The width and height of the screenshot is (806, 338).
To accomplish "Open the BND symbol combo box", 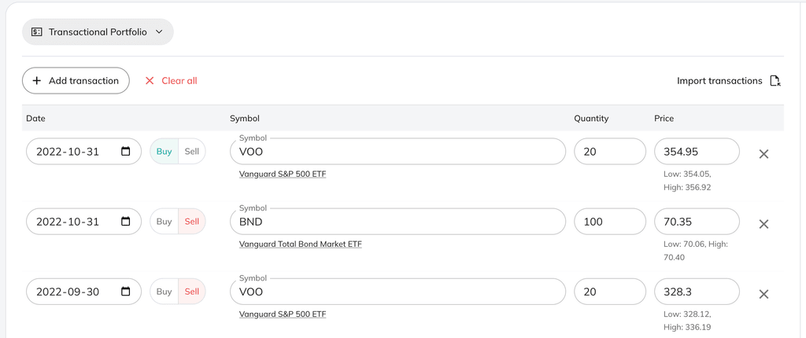I will tap(397, 222).
